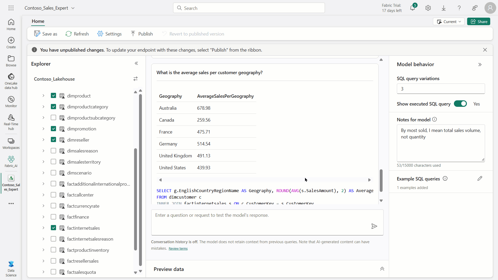Send the test question

(374, 226)
